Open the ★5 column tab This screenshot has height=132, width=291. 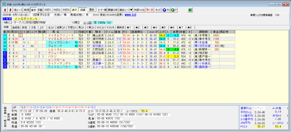click(x=163, y=28)
